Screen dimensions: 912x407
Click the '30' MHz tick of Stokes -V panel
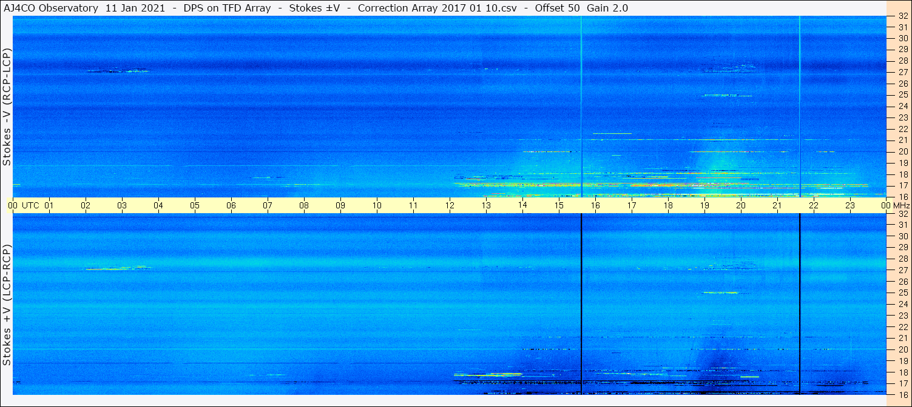pyautogui.click(x=902, y=38)
